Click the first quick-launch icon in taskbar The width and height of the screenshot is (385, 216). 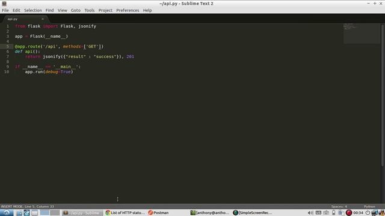pyautogui.click(x=19, y=213)
